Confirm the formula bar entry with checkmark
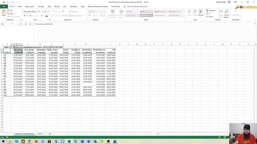The width and height of the screenshot is (257, 144). pyautogui.click(x=26, y=24)
